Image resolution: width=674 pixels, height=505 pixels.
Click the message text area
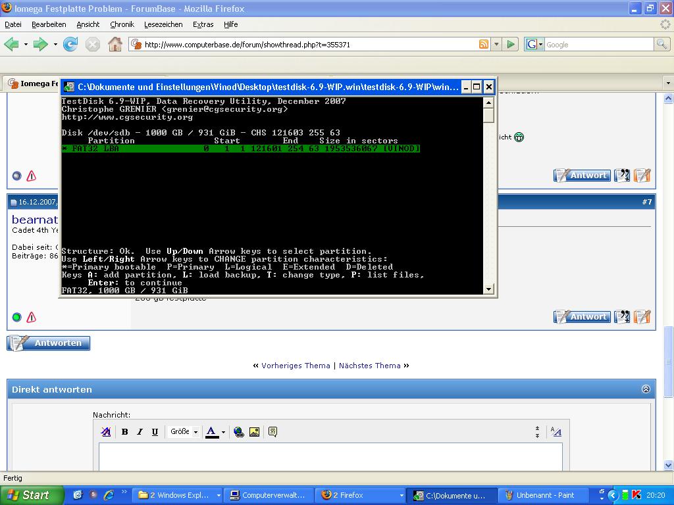click(330, 458)
